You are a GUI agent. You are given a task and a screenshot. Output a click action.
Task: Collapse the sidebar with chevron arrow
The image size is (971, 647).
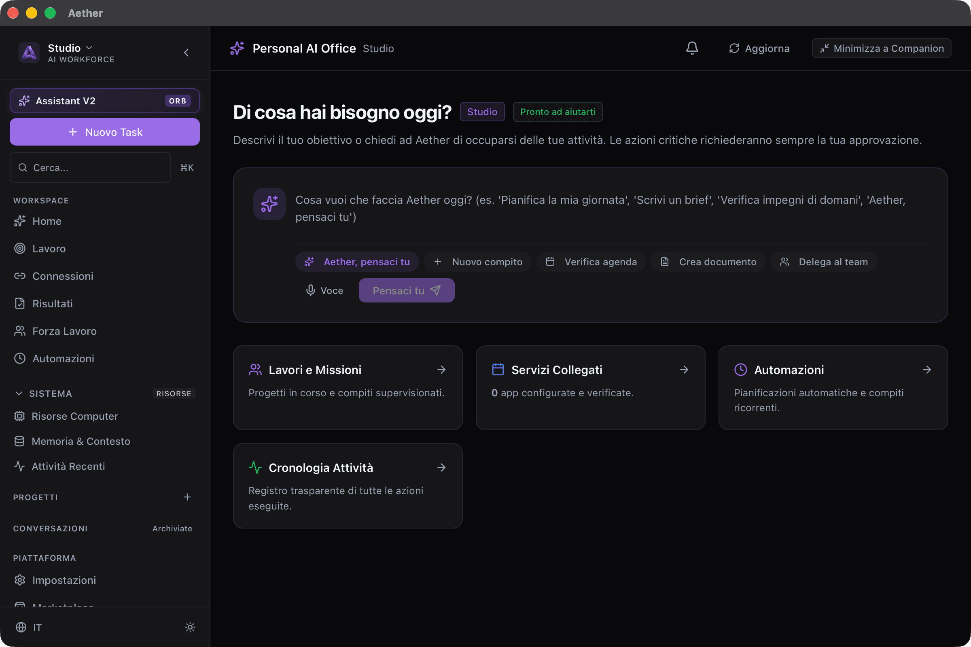pyautogui.click(x=186, y=53)
